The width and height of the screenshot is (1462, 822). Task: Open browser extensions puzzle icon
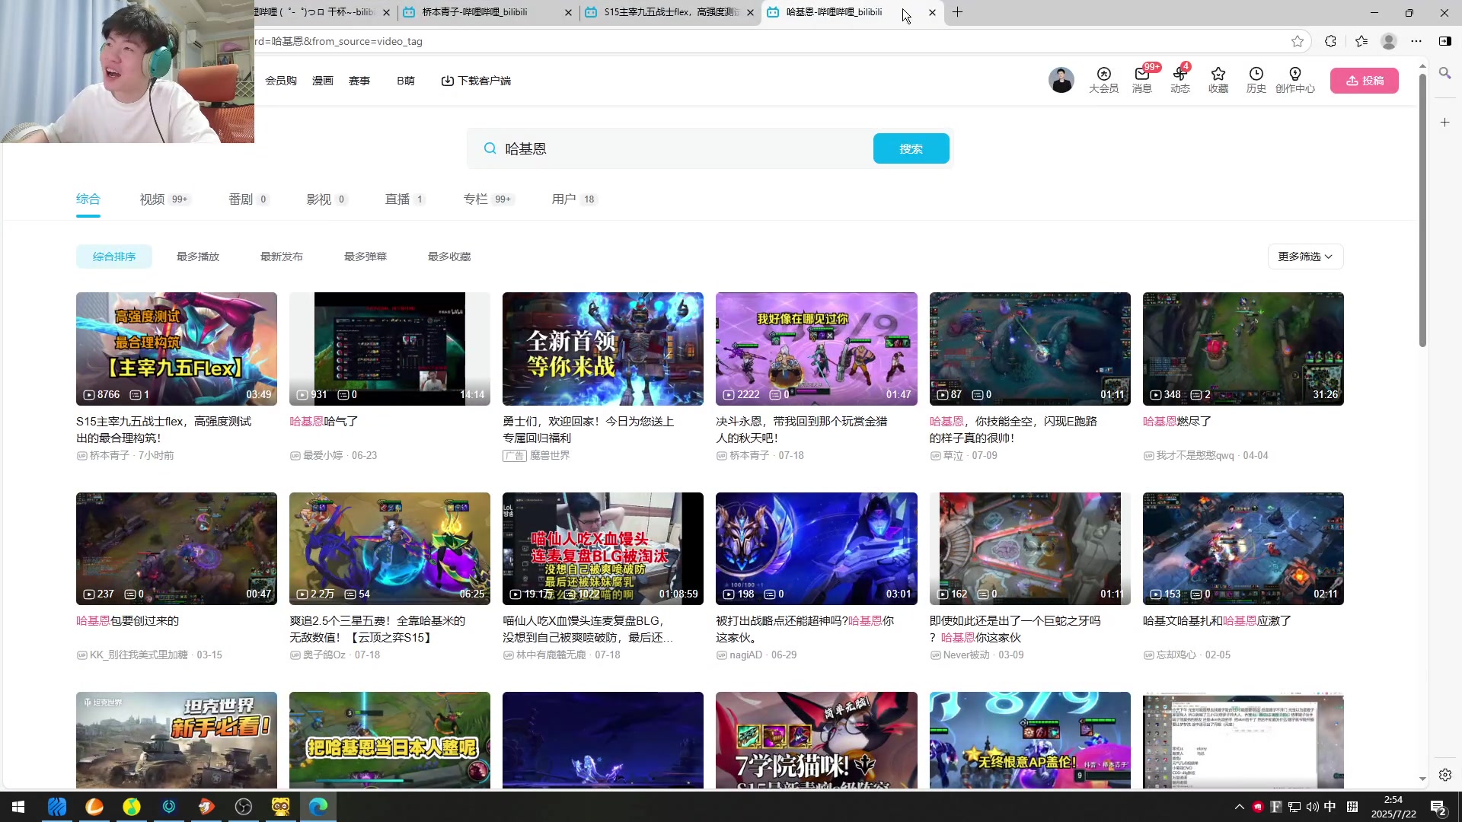pyautogui.click(x=1330, y=41)
